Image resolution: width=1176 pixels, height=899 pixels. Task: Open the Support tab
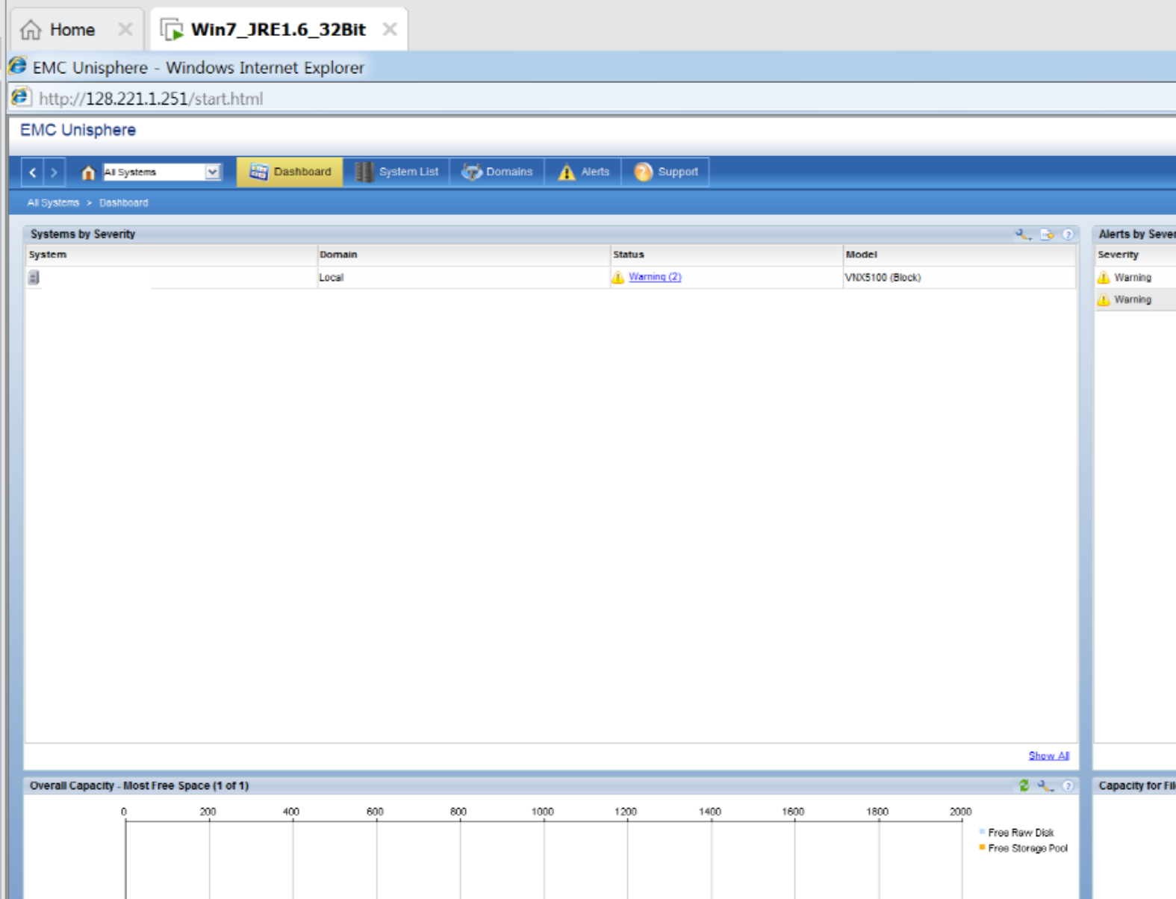[x=665, y=172]
